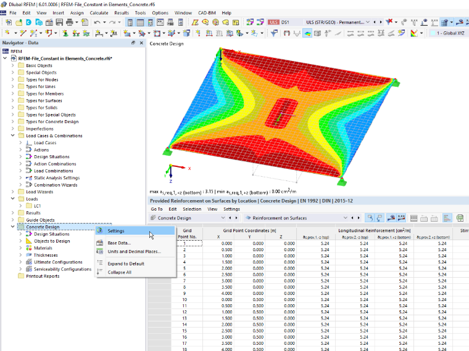This screenshot has width=469, height=351.
Task: Click the new node star icon
Action: [x=7, y=33]
